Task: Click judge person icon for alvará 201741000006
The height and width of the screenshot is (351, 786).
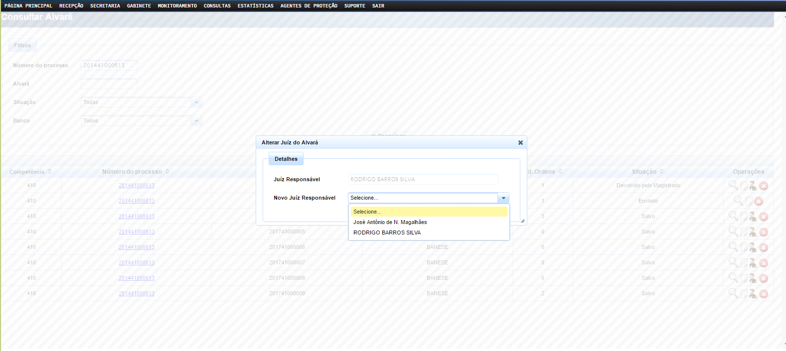Action: [753, 247]
